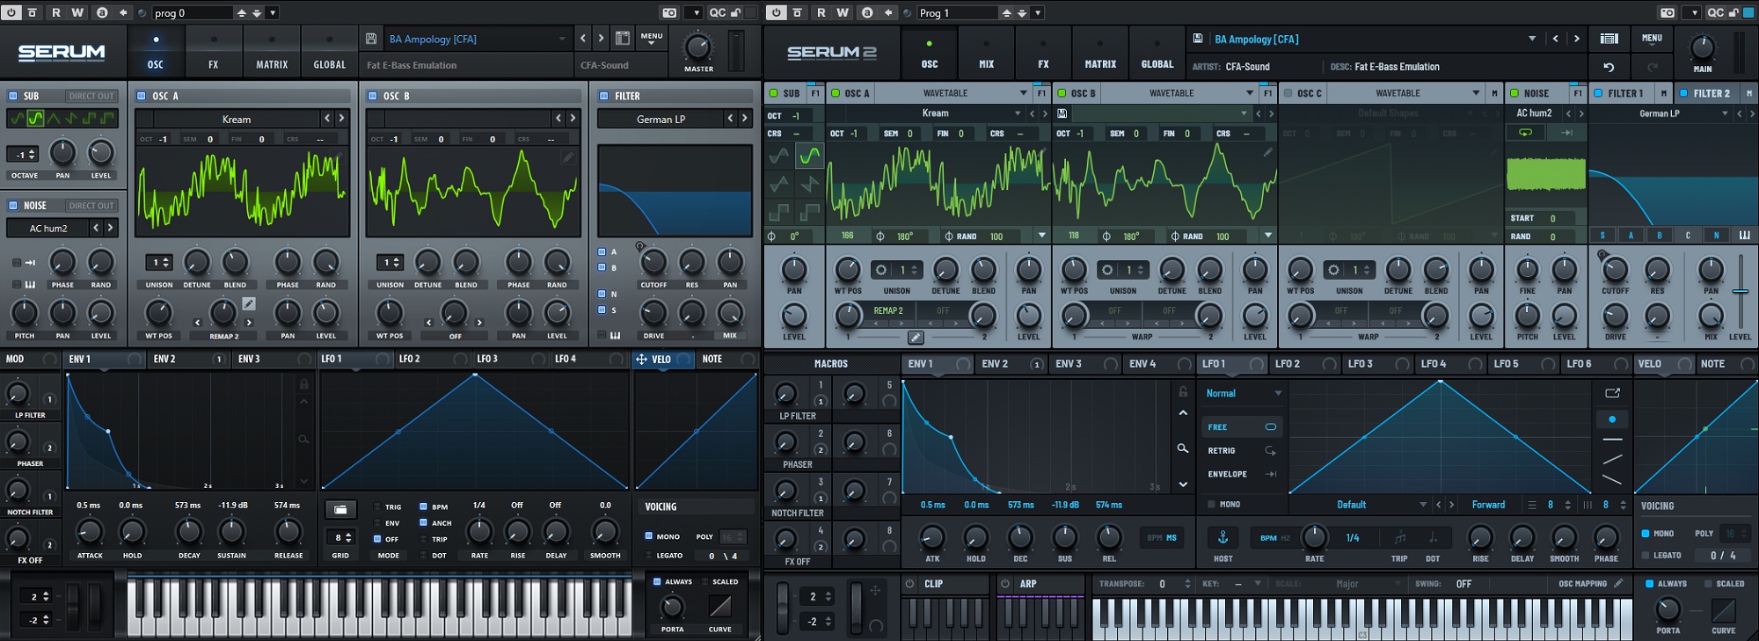Select the second sub waveform shape in Serum
The height and width of the screenshot is (641, 1759).
pyautogui.click(x=34, y=118)
